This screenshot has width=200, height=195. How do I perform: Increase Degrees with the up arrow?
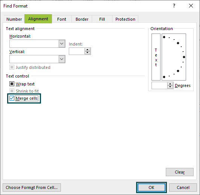pos(170,84)
